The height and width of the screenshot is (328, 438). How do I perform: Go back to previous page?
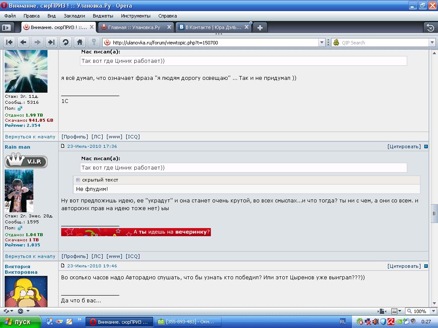pos(23,42)
